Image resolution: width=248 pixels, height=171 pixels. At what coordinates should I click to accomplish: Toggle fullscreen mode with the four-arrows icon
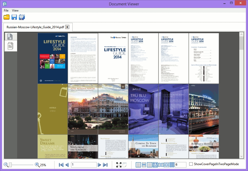tap(119, 165)
